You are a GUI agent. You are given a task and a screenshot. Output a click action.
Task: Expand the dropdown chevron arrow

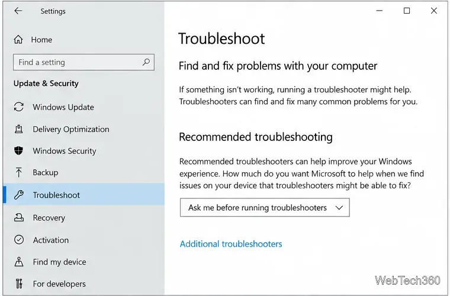pos(339,208)
